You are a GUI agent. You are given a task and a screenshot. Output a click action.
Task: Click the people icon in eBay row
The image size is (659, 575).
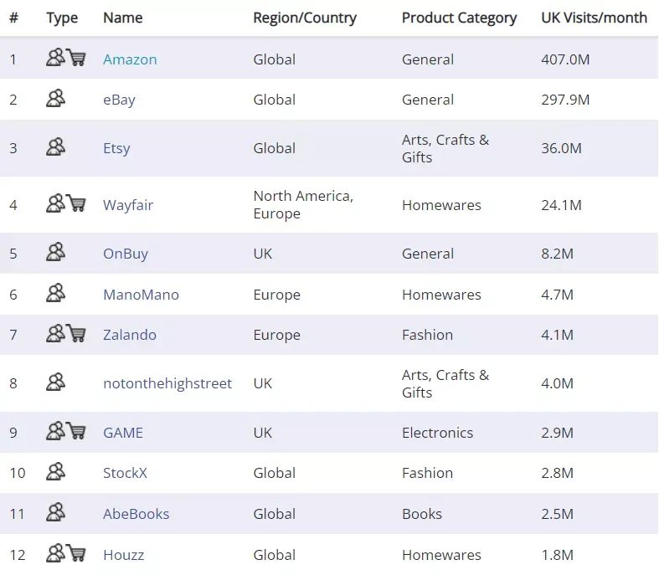[x=55, y=98]
